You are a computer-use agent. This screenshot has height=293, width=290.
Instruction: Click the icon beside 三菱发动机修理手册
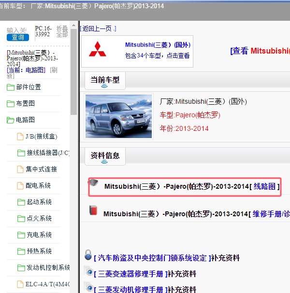tap(88, 287)
